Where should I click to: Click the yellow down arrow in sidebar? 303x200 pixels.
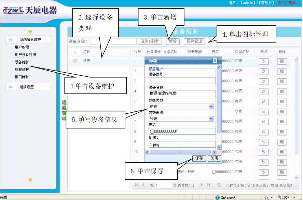coord(30,180)
